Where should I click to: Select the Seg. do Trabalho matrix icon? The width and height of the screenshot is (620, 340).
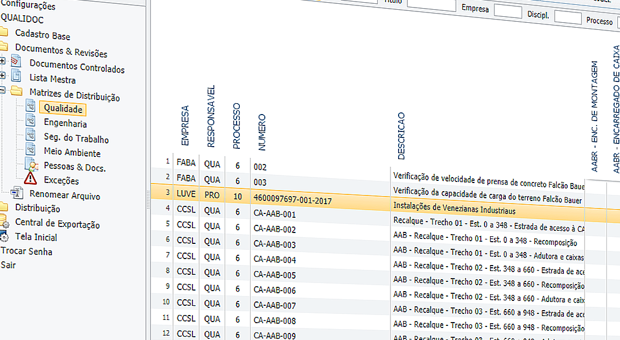tap(30, 137)
